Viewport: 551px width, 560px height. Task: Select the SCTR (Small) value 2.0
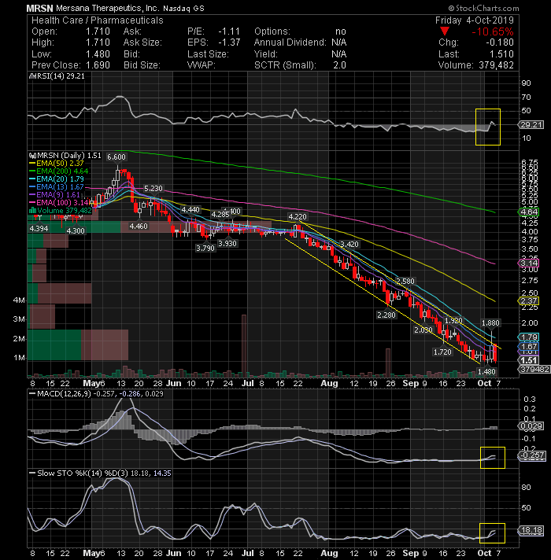pyautogui.click(x=339, y=65)
